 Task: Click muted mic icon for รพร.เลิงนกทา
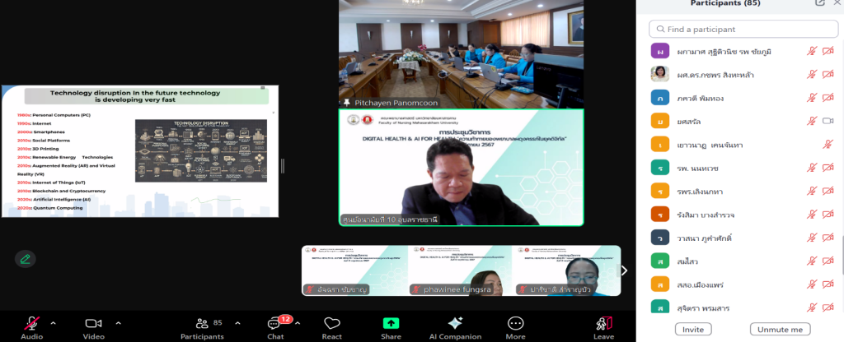[x=812, y=191]
